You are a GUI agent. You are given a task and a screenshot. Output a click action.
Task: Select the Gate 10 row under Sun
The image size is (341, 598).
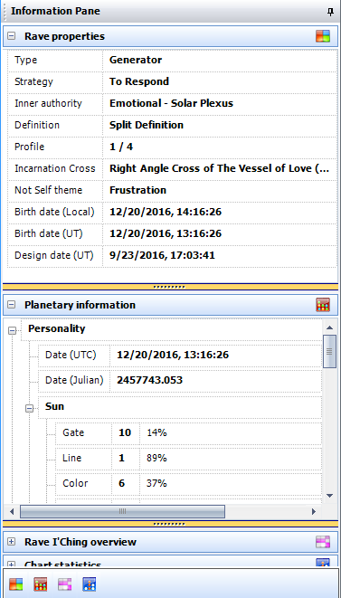pos(188,432)
